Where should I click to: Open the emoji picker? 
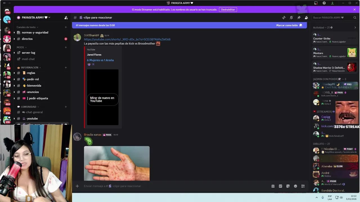pos(296,186)
